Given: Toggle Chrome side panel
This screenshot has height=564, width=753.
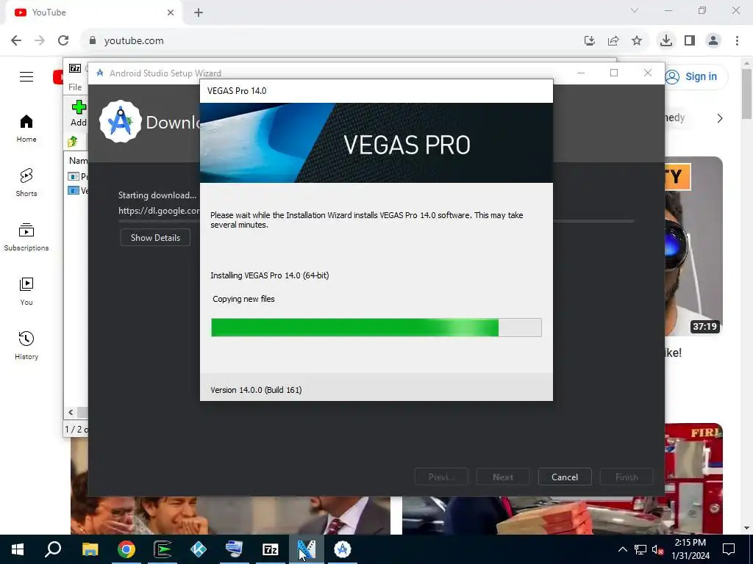Looking at the screenshot, I should click(x=690, y=40).
